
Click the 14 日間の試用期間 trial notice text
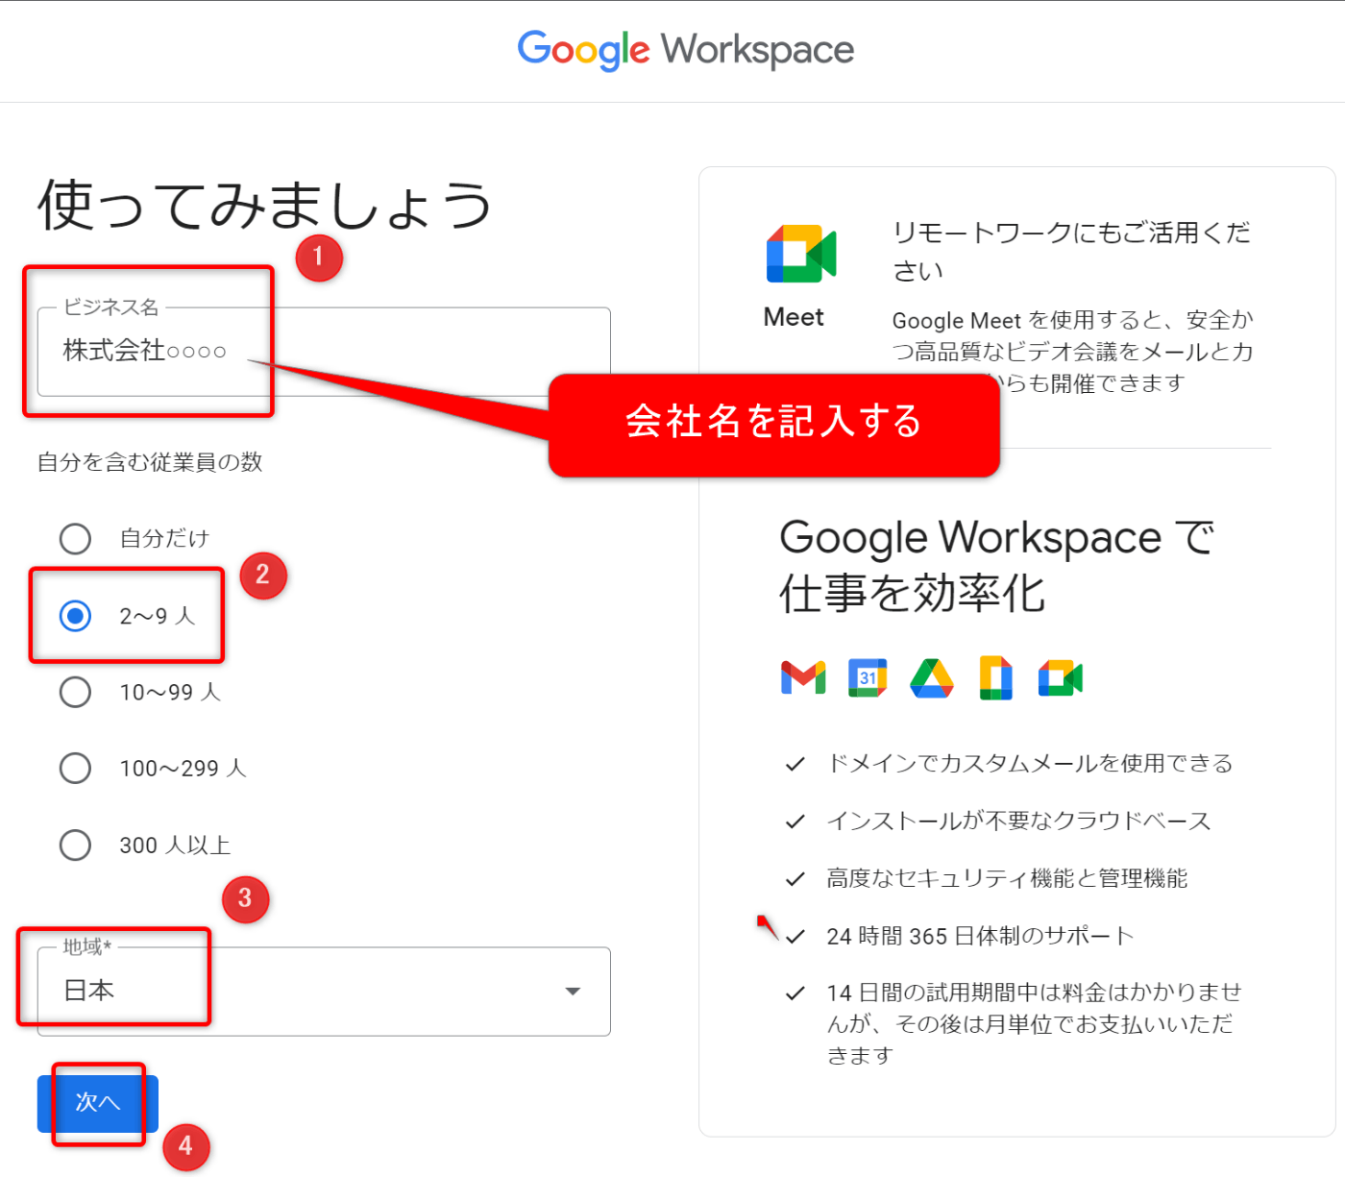point(1034,1023)
